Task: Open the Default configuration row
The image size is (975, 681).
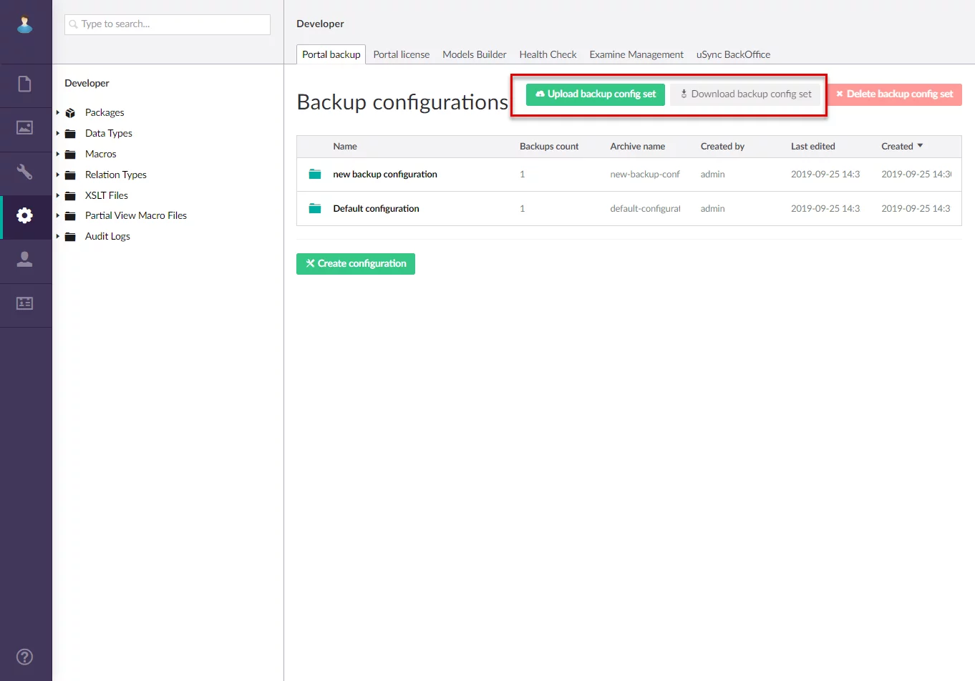Action: pos(376,209)
